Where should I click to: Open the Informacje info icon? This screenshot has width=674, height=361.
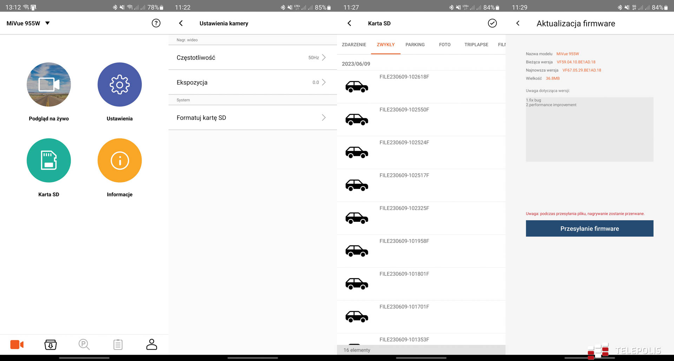pyautogui.click(x=119, y=160)
